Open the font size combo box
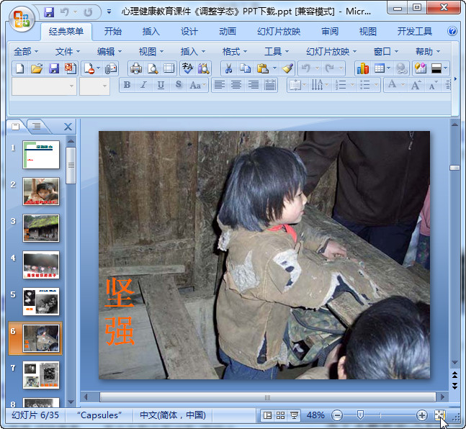 click(94, 86)
